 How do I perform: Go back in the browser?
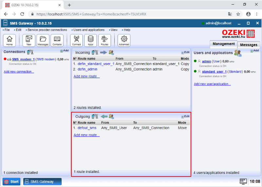click(x=6, y=14)
